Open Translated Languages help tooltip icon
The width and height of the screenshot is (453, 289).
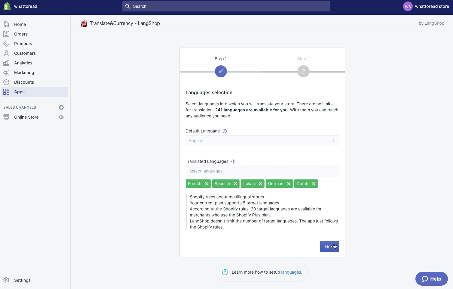tap(233, 161)
